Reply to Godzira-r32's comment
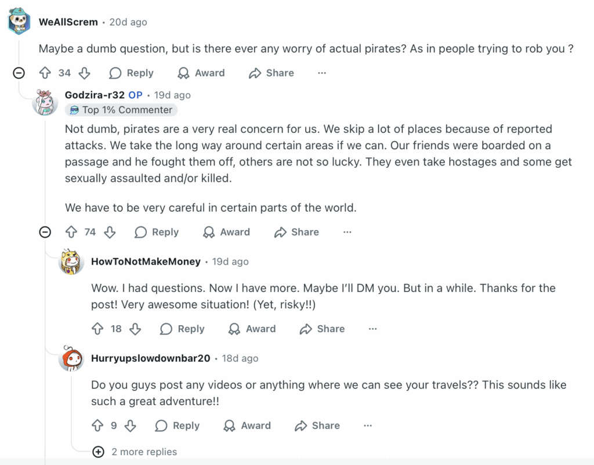 (x=157, y=232)
